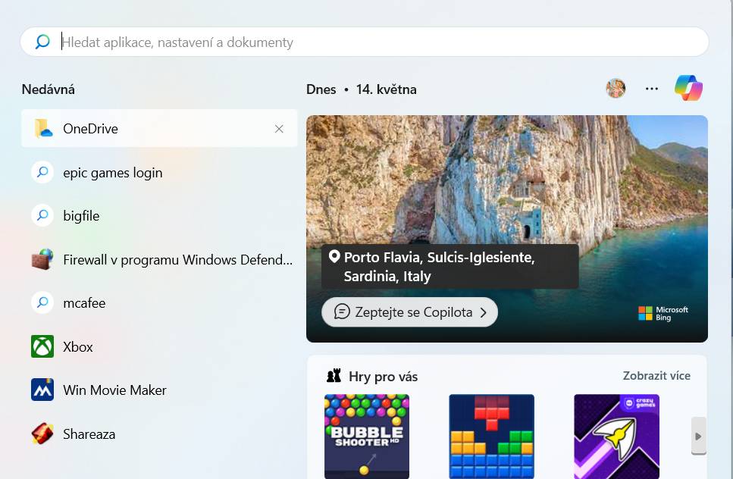Click the 'Zeptejte se Copilota' button
Viewport: 733px width, 479px height.
409,312
